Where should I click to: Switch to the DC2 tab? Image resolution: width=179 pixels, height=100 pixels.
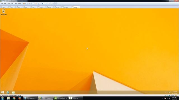click(x=19, y=7)
